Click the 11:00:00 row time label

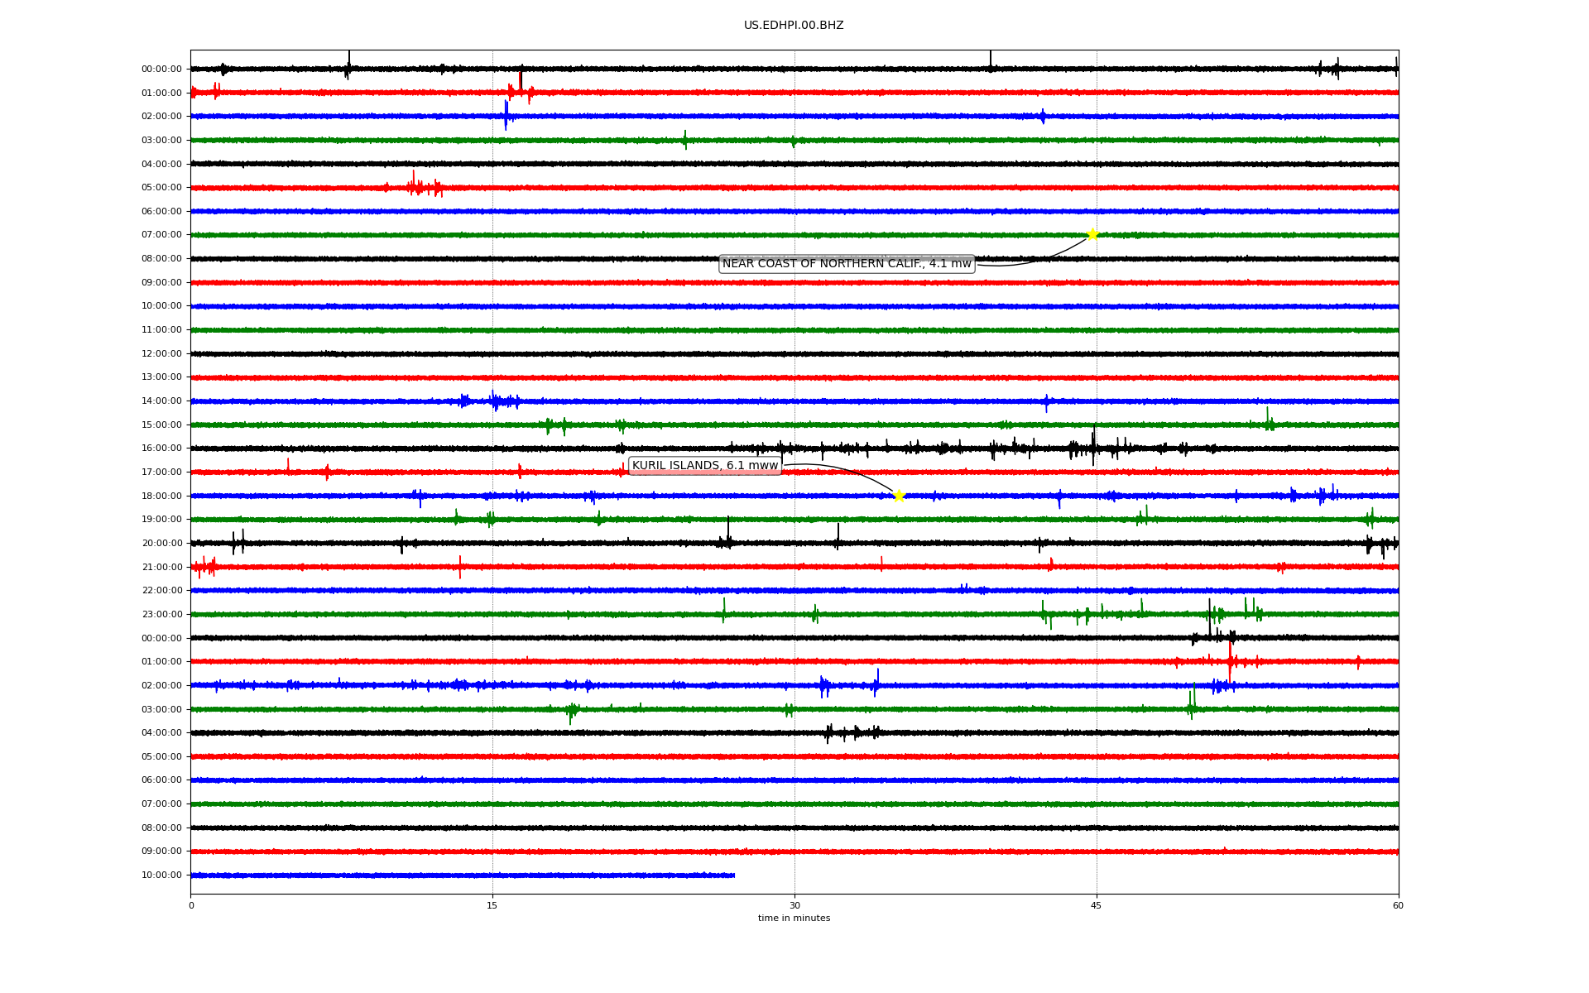161,330
